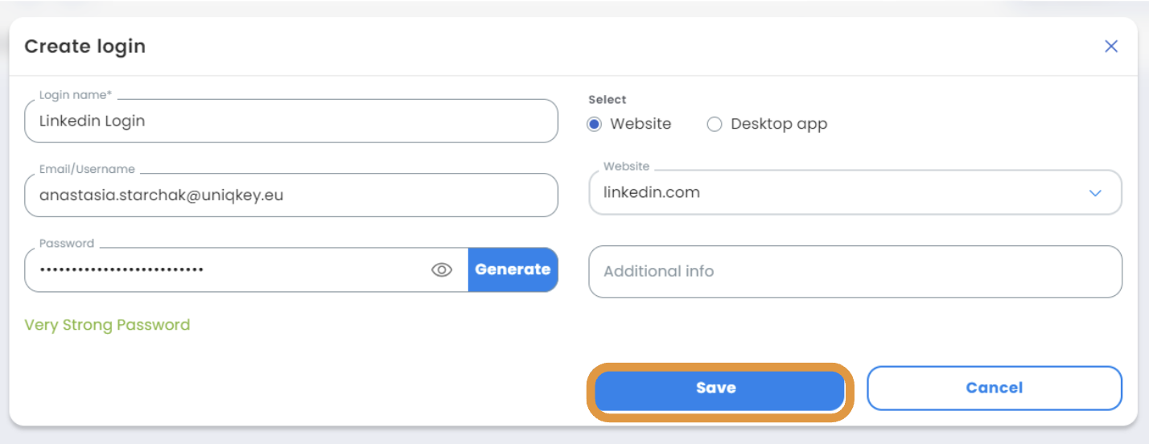Choose the Desktop app radio option
The height and width of the screenshot is (444, 1149).
[715, 124]
